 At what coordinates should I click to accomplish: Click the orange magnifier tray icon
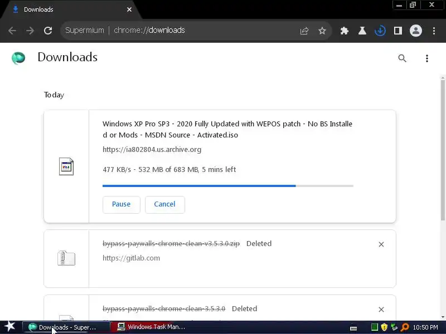[404, 327]
